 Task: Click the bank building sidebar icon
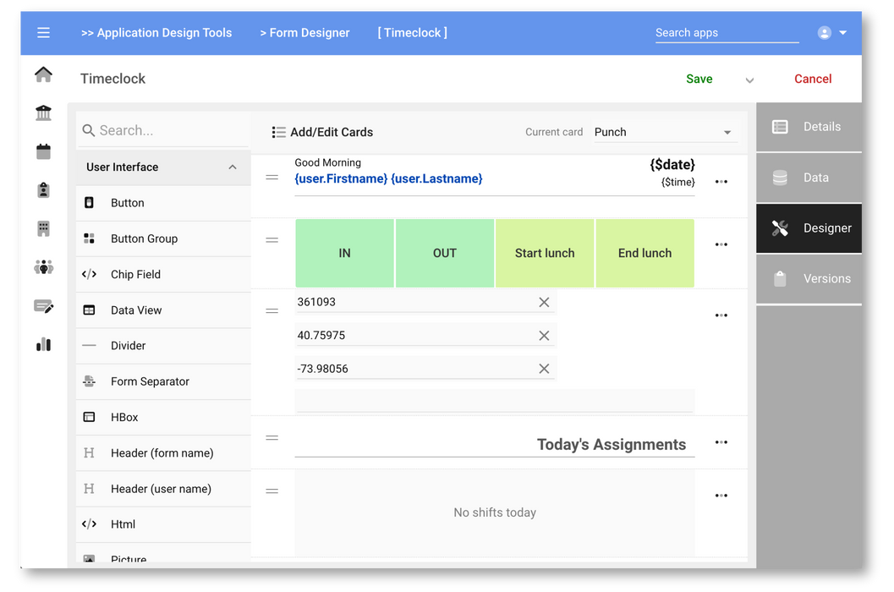[x=43, y=113]
